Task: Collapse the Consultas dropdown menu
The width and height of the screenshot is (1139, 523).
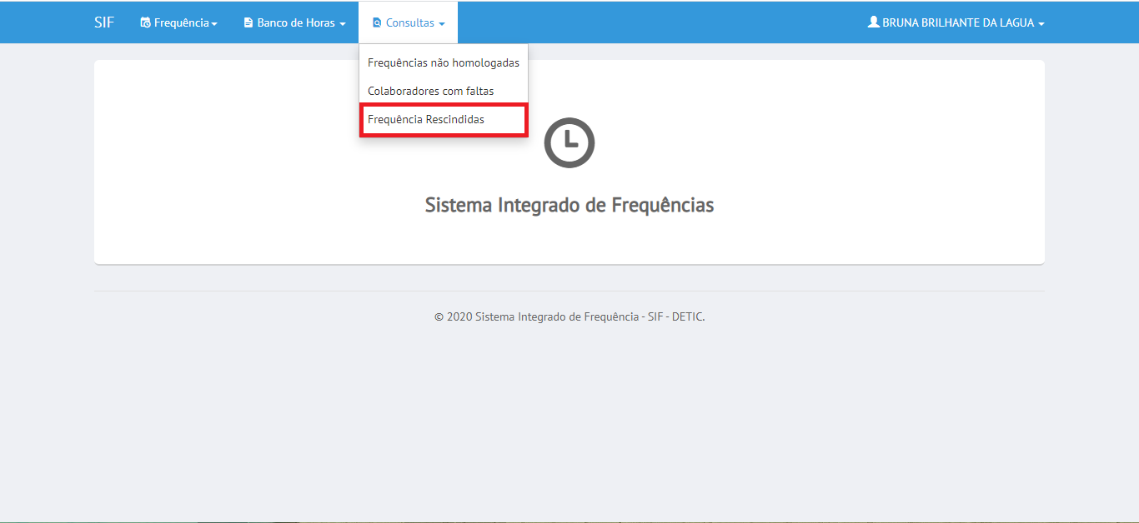Action: click(409, 22)
